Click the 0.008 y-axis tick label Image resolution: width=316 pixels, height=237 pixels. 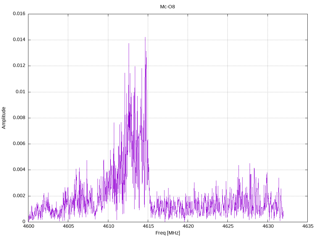coord(19,118)
